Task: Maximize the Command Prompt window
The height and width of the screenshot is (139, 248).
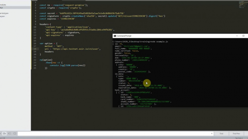Action: [x=243, y=36]
